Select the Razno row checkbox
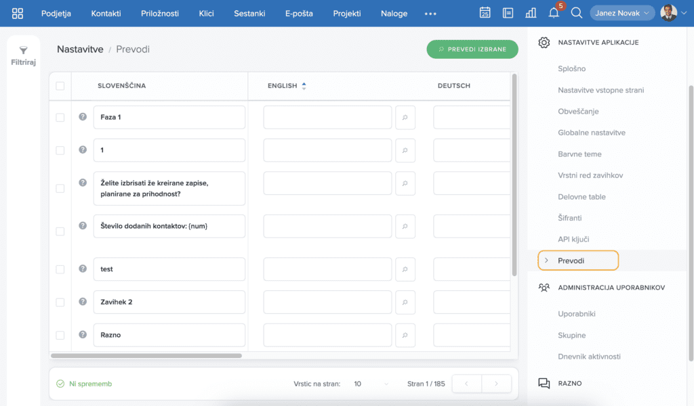 60,335
